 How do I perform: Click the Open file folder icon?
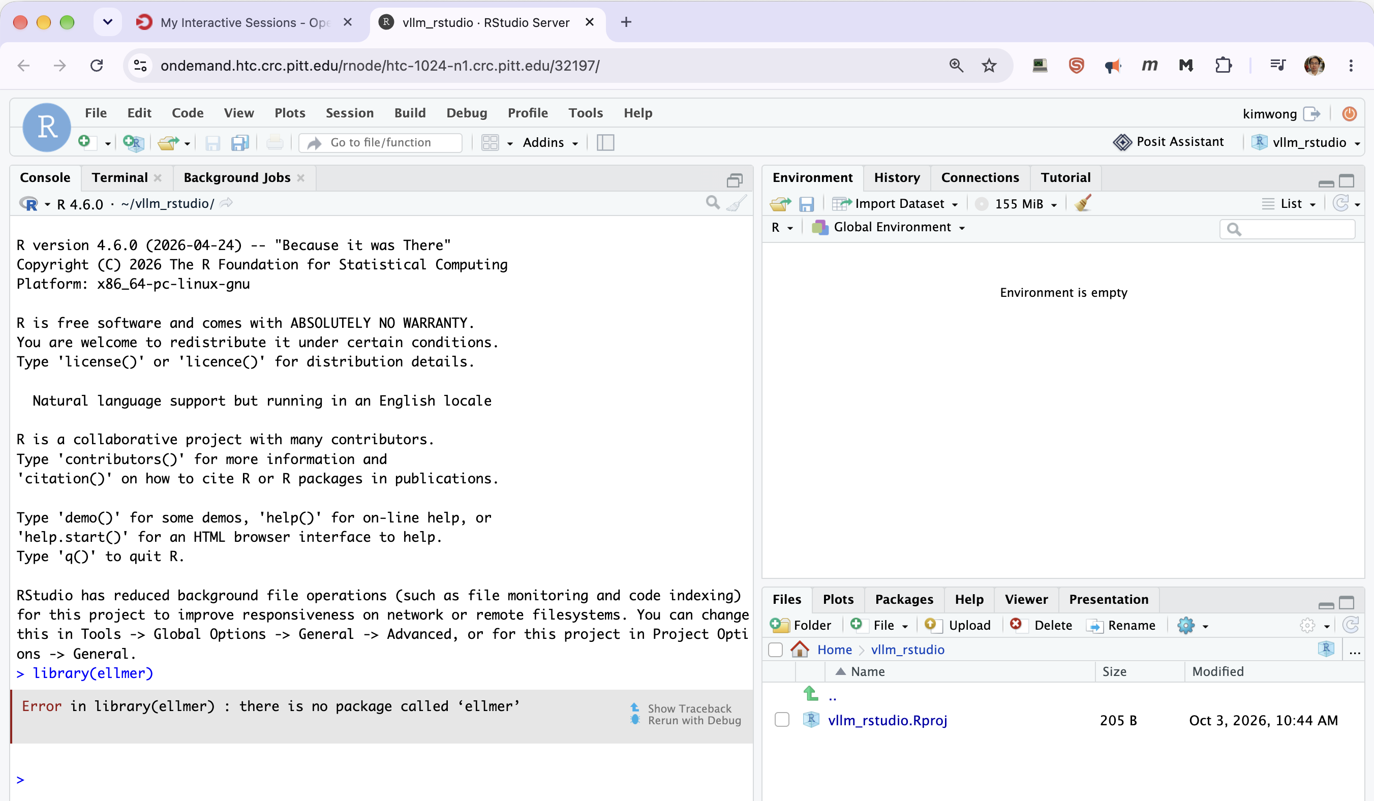(x=168, y=142)
